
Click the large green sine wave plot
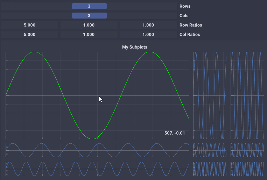[x=70, y=77]
